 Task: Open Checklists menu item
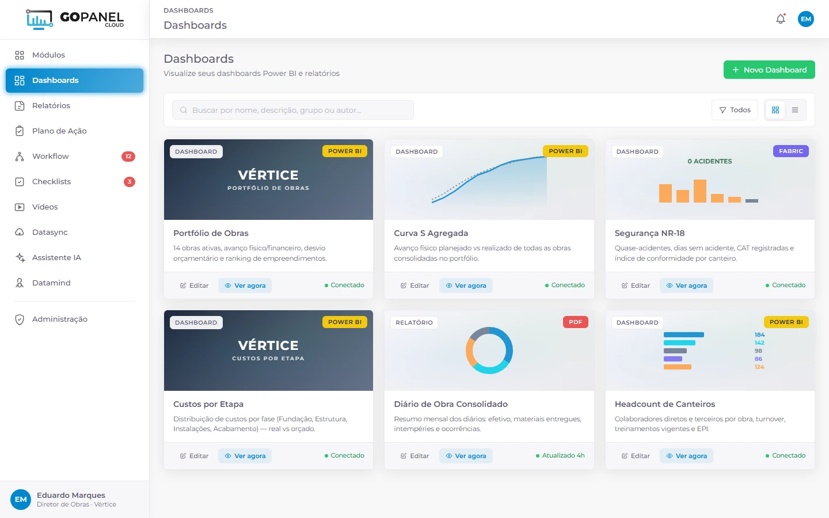click(74, 182)
